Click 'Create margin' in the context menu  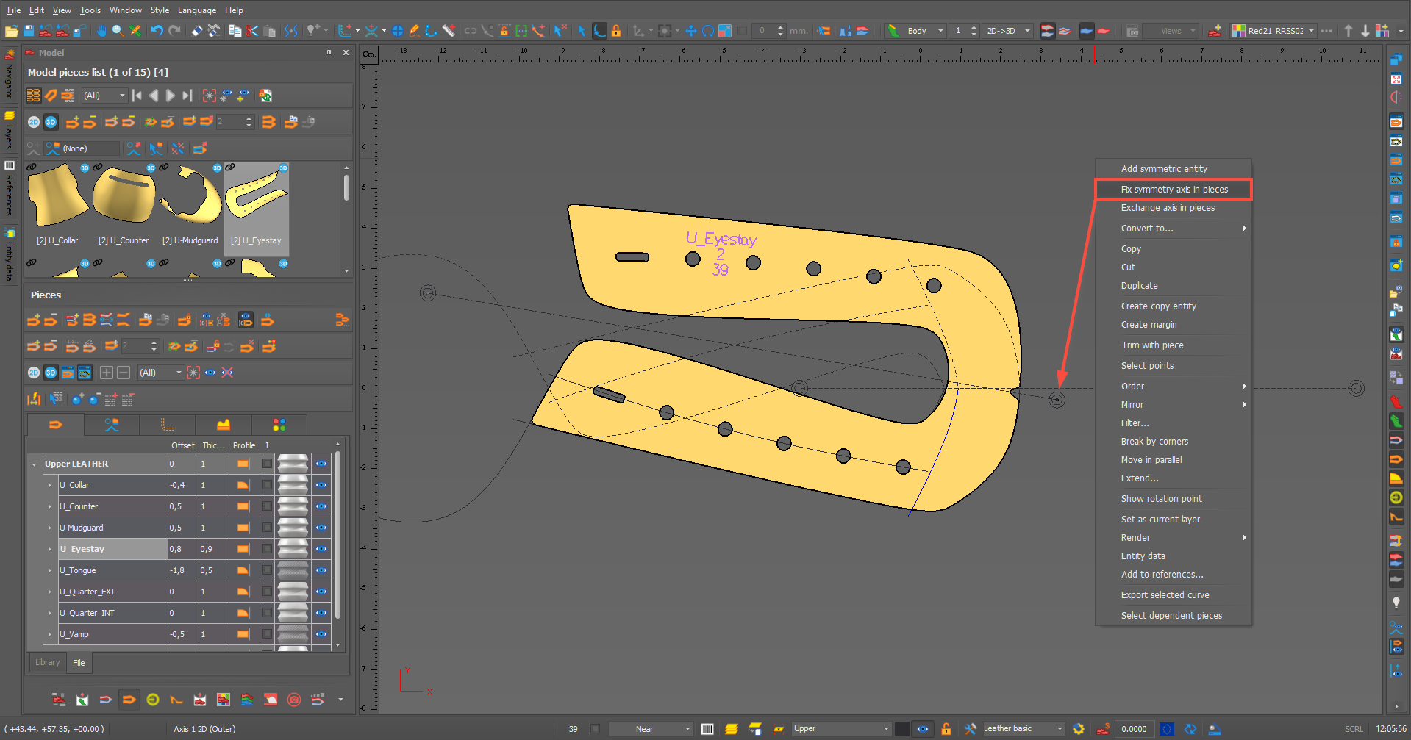tap(1149, 325)
